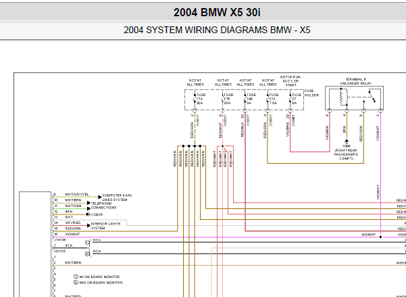This screenshot has height=297, width=406.
Task: Click the "(RIGHT REAR PASSENGER'S COMPT)" note
Action: coord(346,154)
